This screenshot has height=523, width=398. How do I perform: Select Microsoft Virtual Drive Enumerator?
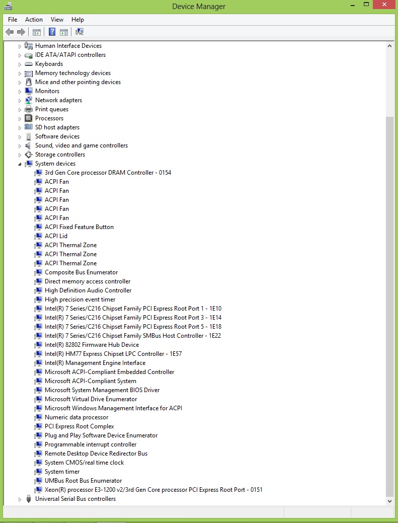click(x=91, y=399)
